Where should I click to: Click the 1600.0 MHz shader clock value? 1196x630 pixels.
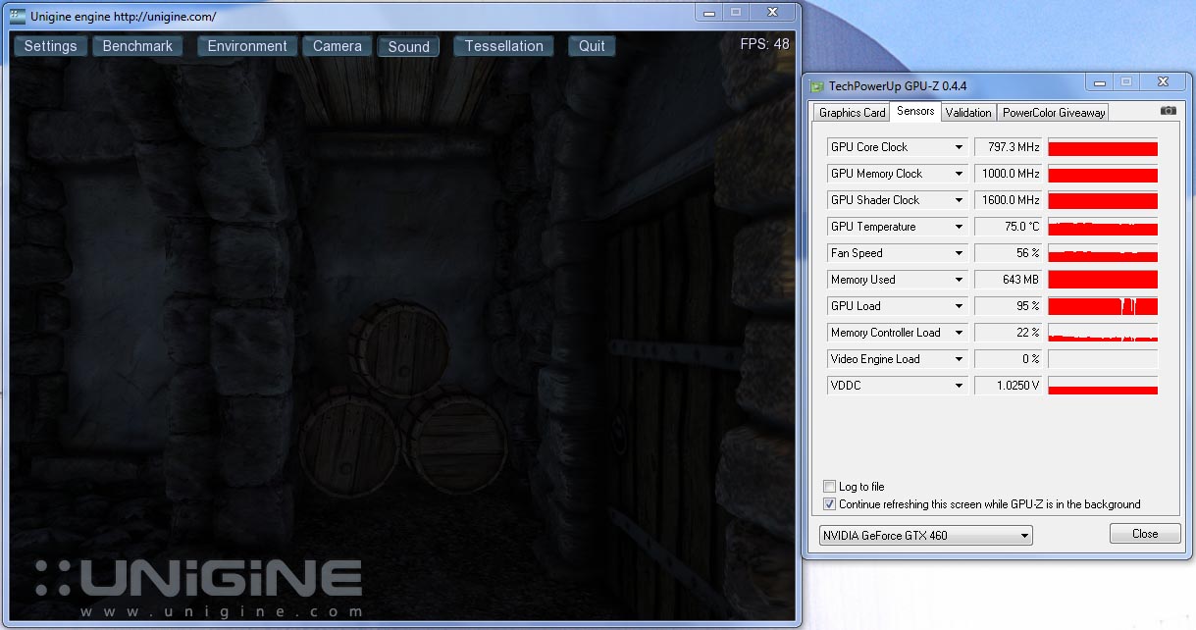click(x=1008, y=200)
